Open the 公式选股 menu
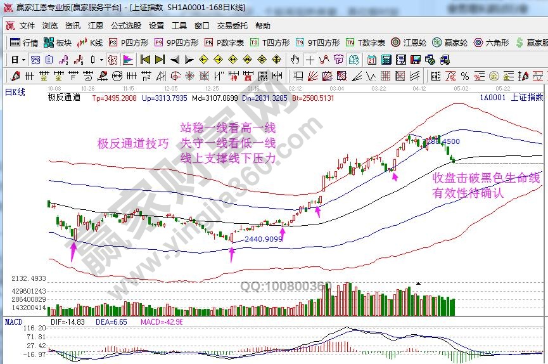548x364 pixels. 126,26
